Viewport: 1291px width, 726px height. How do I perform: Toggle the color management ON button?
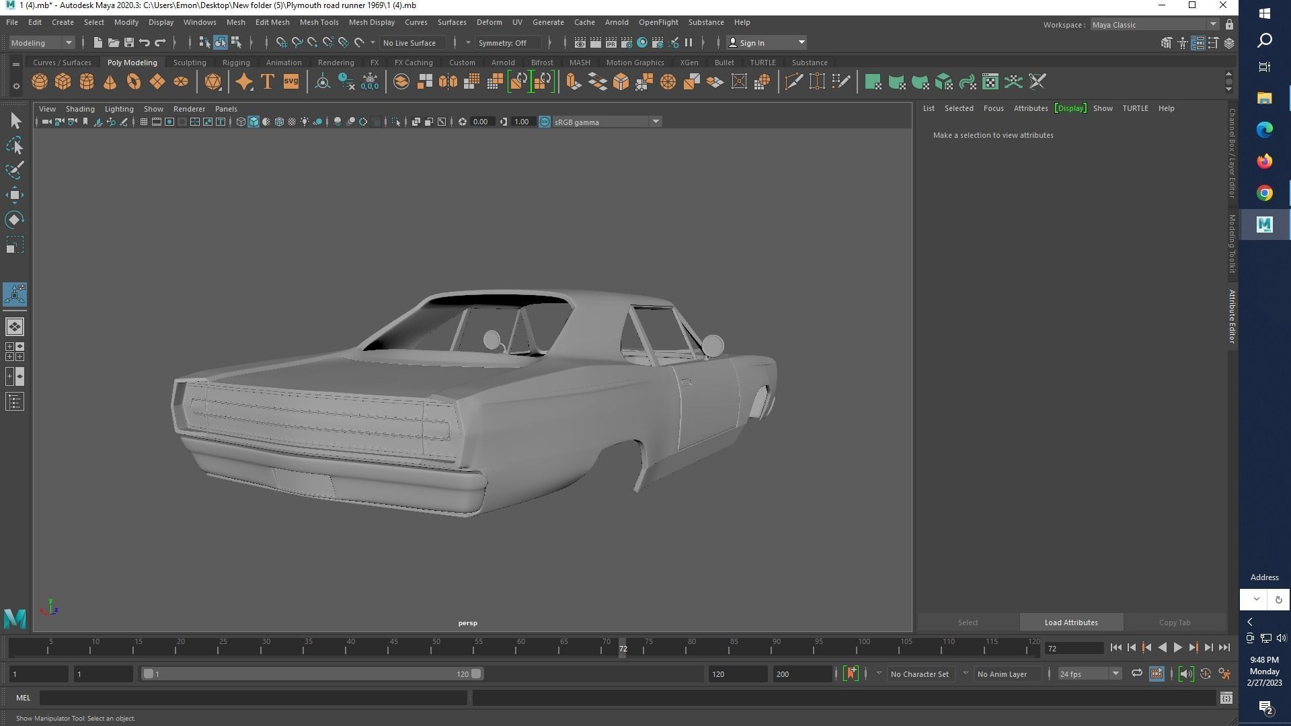tap(545, 122)
